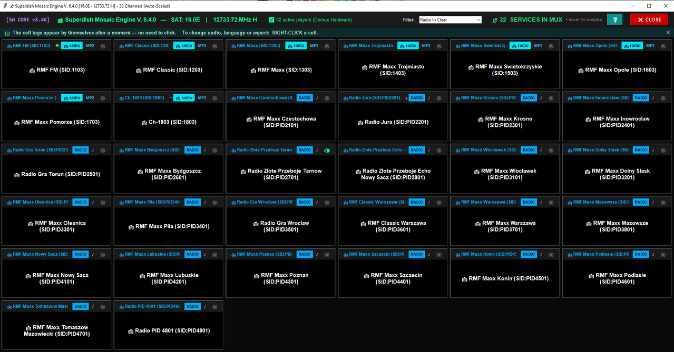Click the radio tag on RMF Maxx Opole cell
The image size is (674, 352).
(632, 46)
